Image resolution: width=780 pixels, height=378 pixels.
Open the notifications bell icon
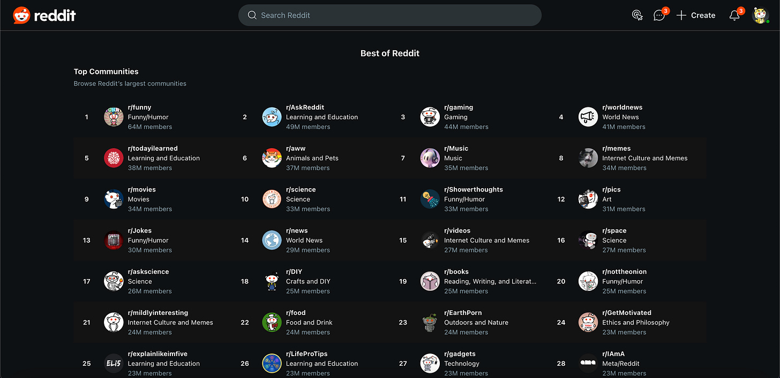coord(734,16)
